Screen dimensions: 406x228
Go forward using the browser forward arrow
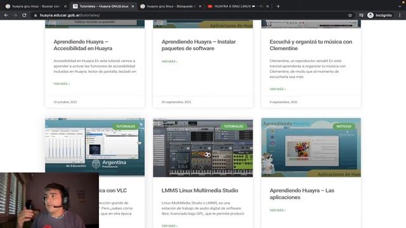(x=15, y=15)
